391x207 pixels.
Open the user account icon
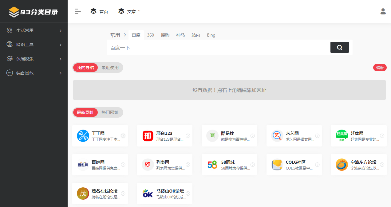click(383, 11)
